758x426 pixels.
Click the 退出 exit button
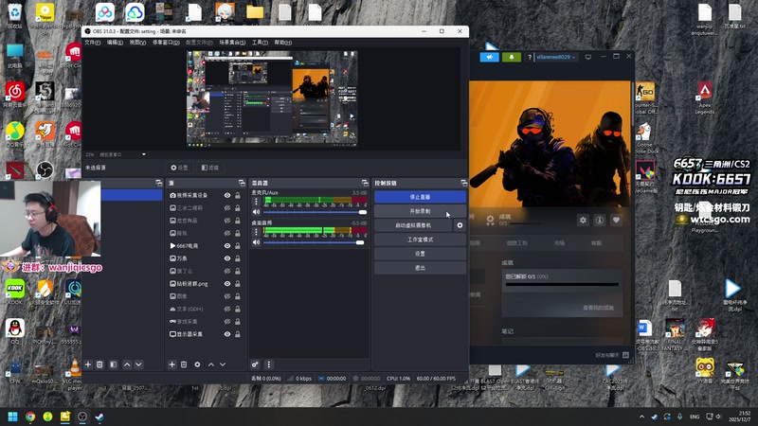420,268
